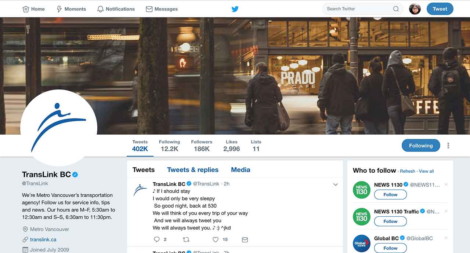Click the search magnifier icon
The height and width of the screenshot is (253, 470).
point(396,8)
